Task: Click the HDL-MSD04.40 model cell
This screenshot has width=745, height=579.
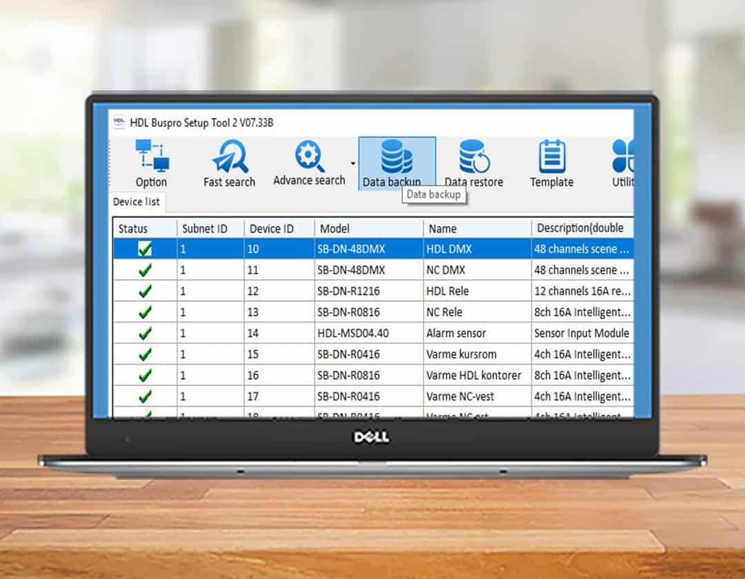Action: coord(368,333)
